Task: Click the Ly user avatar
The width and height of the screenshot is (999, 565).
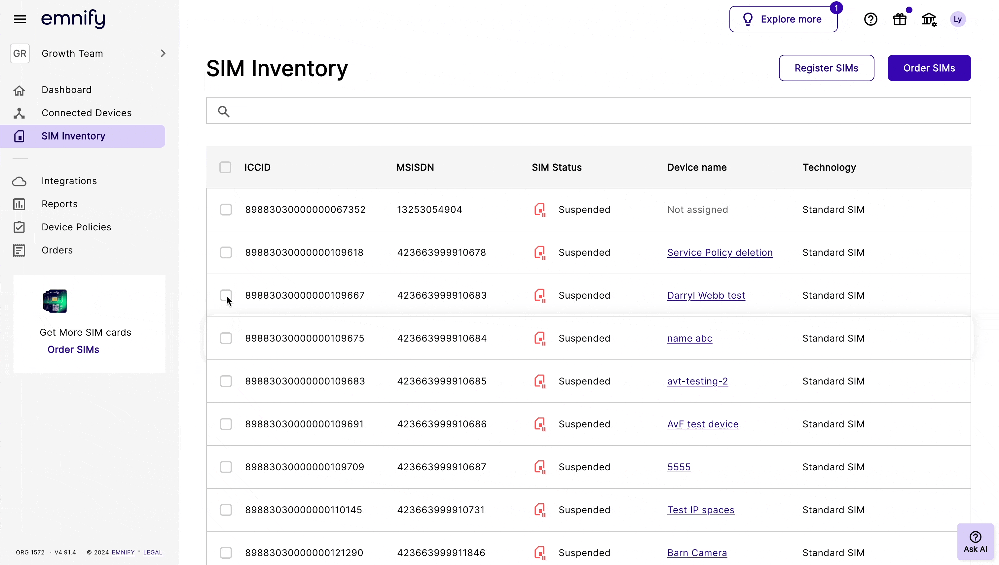Action: click(x=957, y=19)
